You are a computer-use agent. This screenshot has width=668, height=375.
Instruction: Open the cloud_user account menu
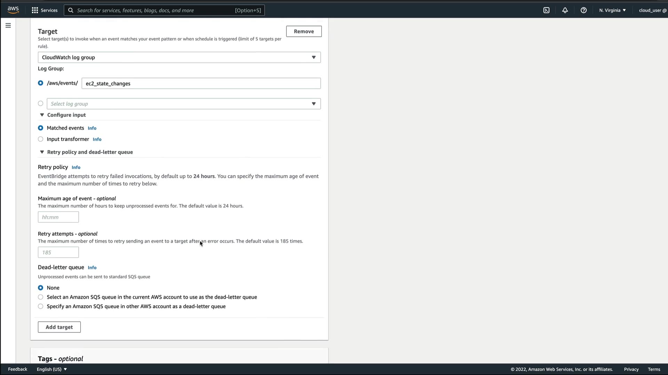pyautogui.click(x=652, y=10)
